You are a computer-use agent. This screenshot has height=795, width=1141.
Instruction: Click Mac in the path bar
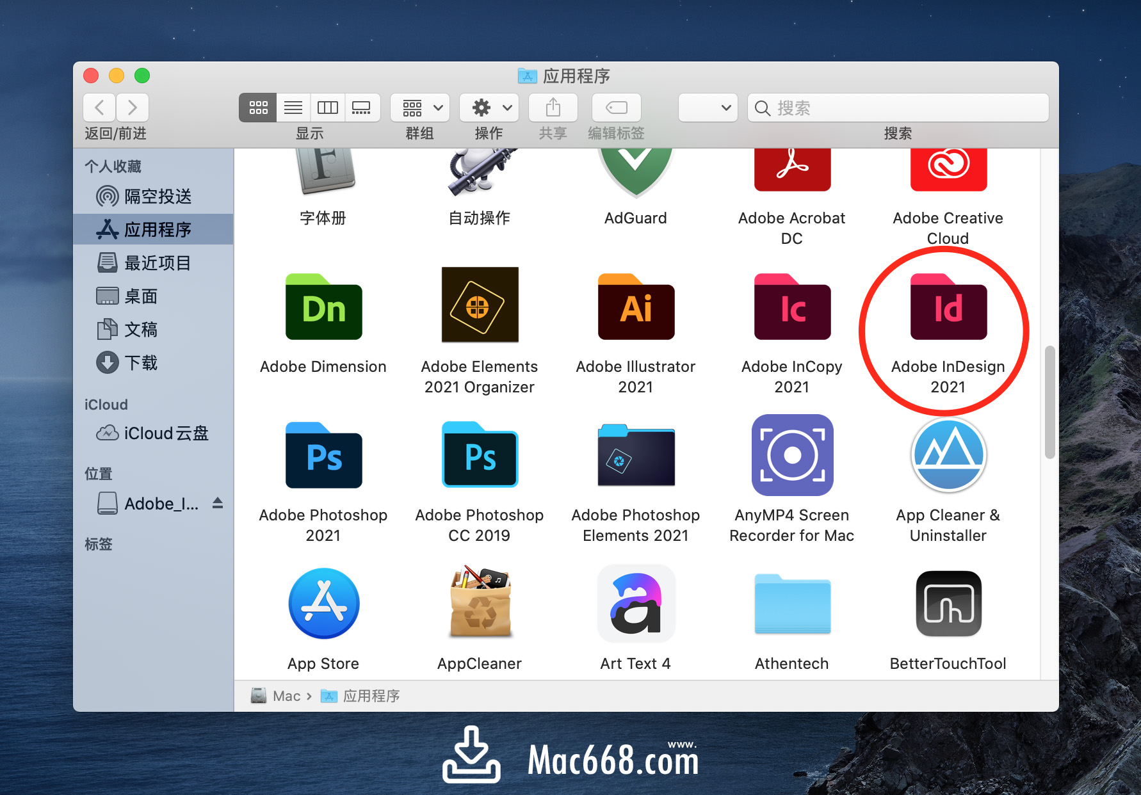[277, 696]
